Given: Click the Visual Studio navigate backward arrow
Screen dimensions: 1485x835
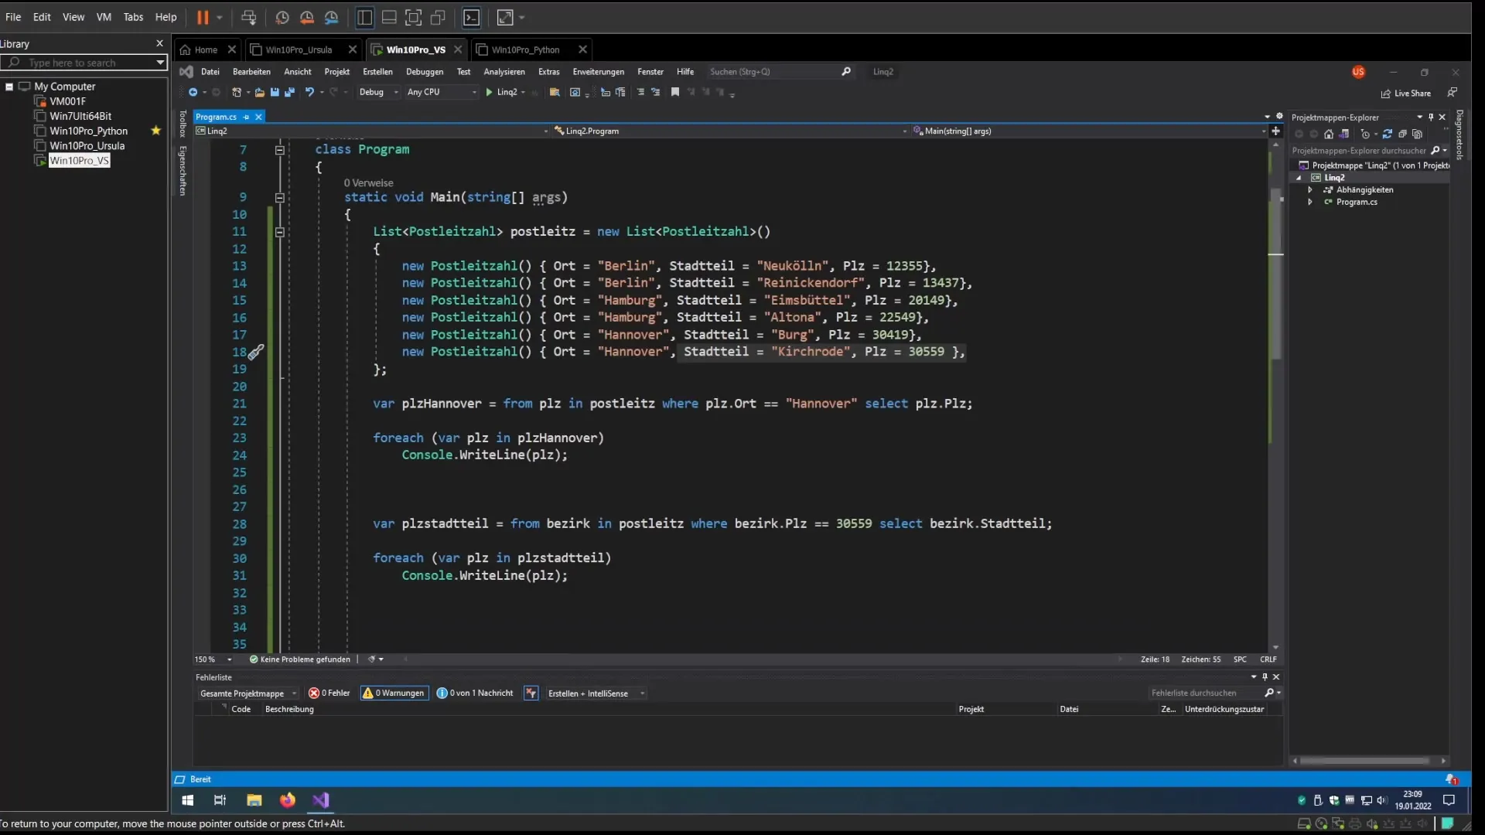Looking at the screenshot, I should coord(193,92).
